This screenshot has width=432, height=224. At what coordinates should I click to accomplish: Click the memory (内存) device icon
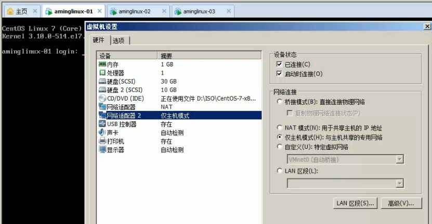pyautogui.click(x=102, y=64)
